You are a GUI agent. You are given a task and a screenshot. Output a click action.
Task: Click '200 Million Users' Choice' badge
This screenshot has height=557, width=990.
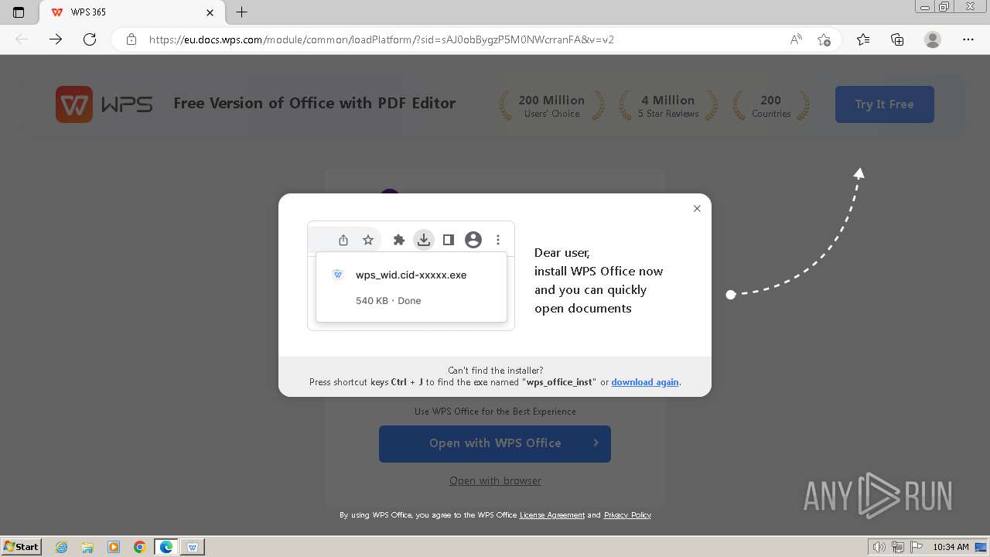[x=551, y=106]
